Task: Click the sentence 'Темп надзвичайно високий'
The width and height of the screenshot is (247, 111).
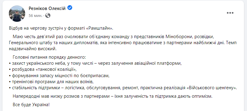Action: [x=123, y=46]
